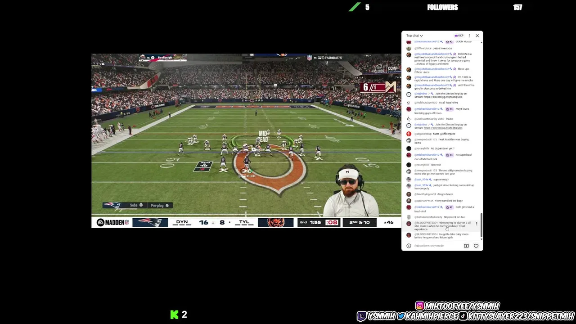Viewport: 576px width, 324px height.
Task: Click the #2 member badge on 'both girls' message
Action: point(449,207)
